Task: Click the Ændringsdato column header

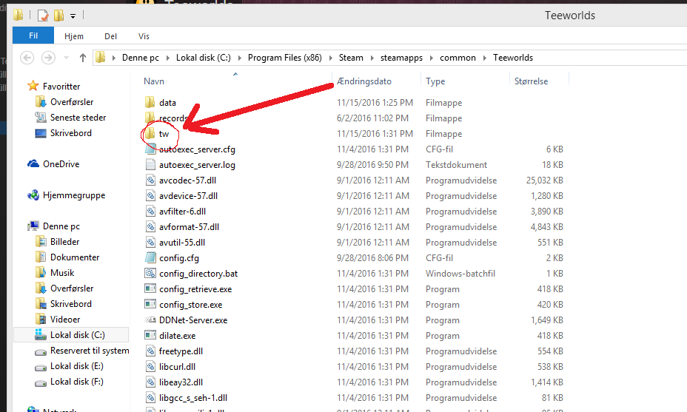Action: 364,81
